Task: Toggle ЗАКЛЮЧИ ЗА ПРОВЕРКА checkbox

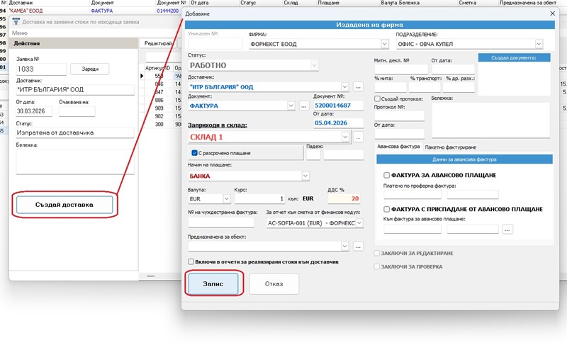Action: pyautogui.click(x=377, y=266)
